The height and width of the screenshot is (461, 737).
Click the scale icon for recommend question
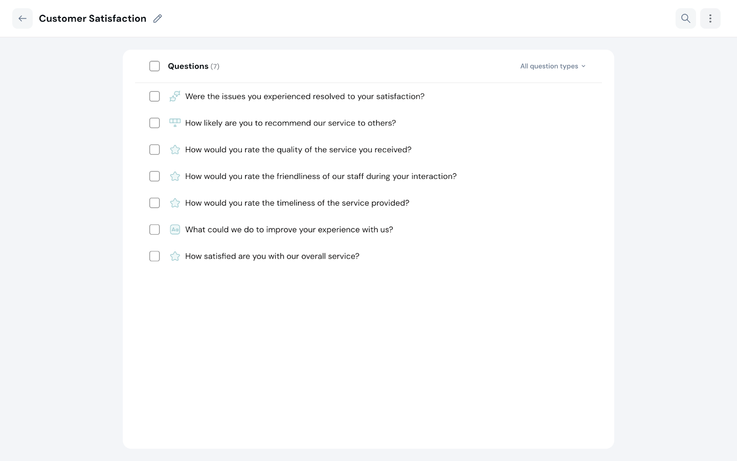(x=175, y=123)
